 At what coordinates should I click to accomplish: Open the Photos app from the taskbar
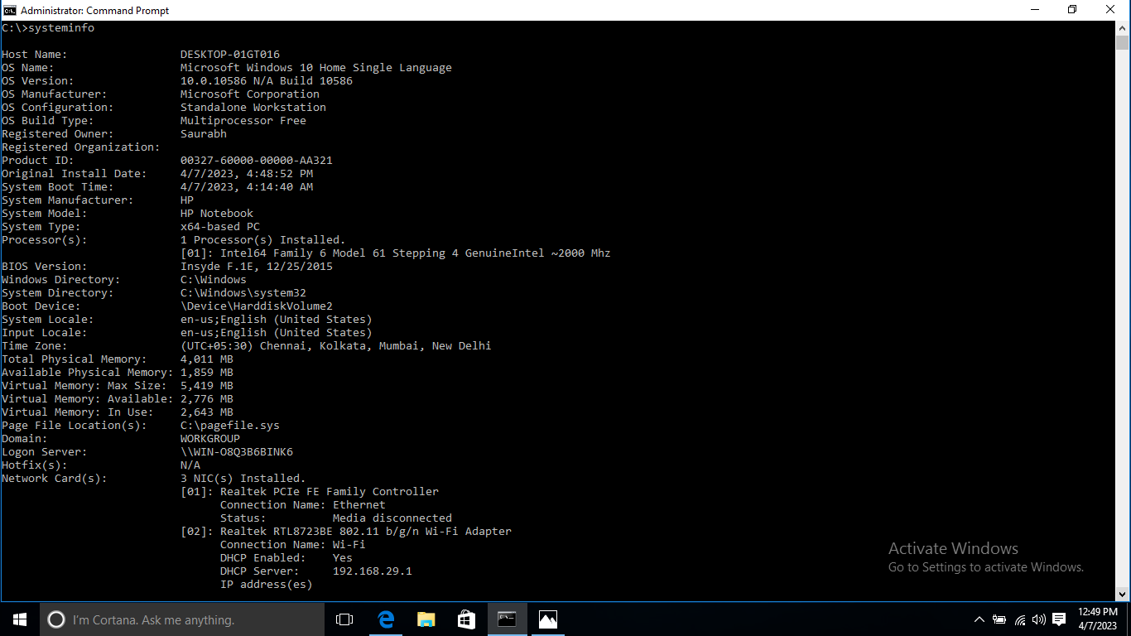(x=547, y=619)
